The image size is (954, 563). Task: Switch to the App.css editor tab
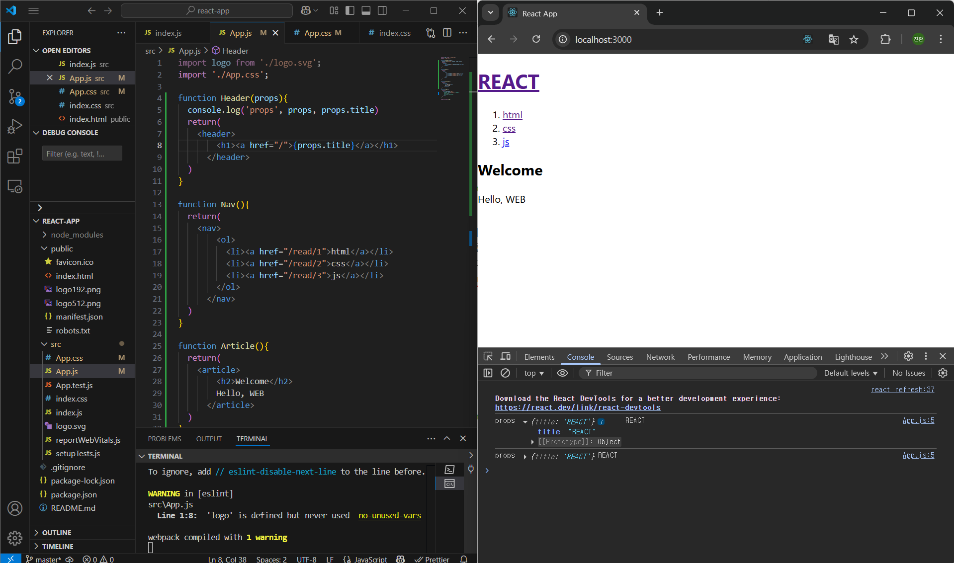pyautogui.click(x=318, y=33)
